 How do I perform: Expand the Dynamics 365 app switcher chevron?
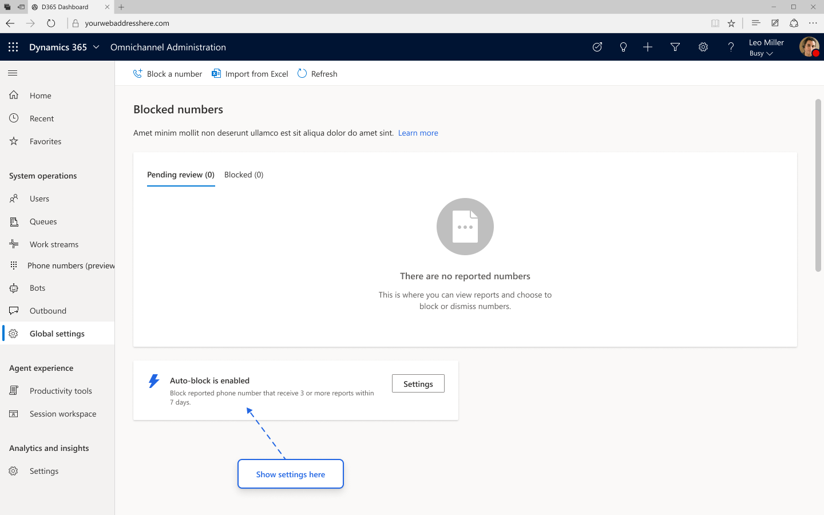tap(96, 47)
